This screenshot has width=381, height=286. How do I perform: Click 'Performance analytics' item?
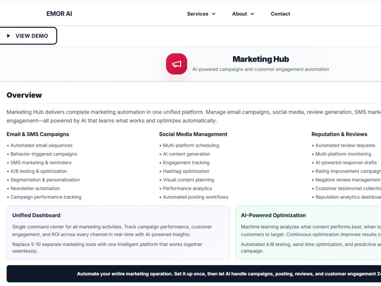point(187,188)
